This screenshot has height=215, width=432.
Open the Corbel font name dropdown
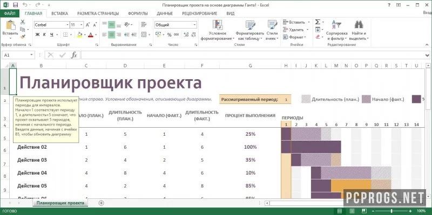click(x=67, y=25)
